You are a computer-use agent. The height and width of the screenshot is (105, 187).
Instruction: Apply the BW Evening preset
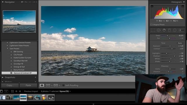[18, 52]
